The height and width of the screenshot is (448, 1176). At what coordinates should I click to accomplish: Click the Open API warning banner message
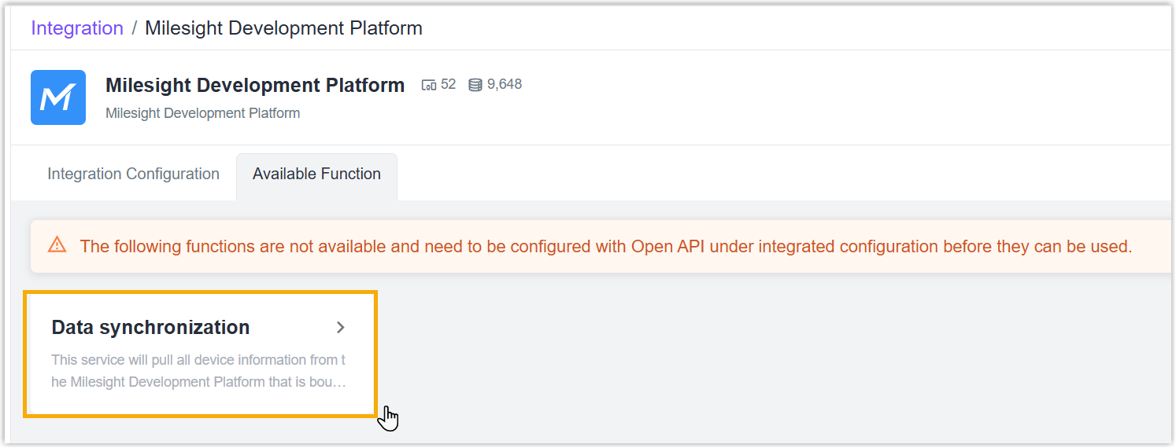606,246
